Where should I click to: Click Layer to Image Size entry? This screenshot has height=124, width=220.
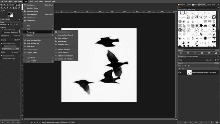pyautogui.click(x=39, y=43)
